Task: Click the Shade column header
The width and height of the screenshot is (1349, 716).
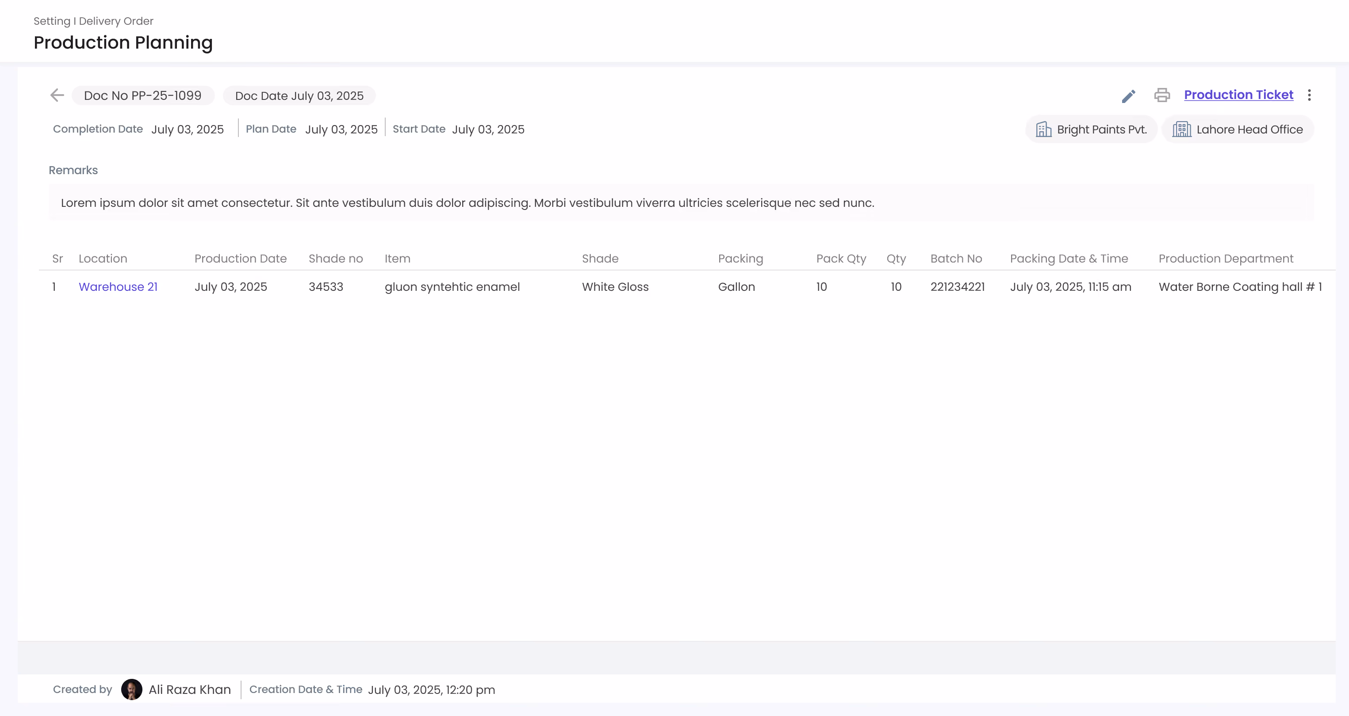Action: [600, 259]
